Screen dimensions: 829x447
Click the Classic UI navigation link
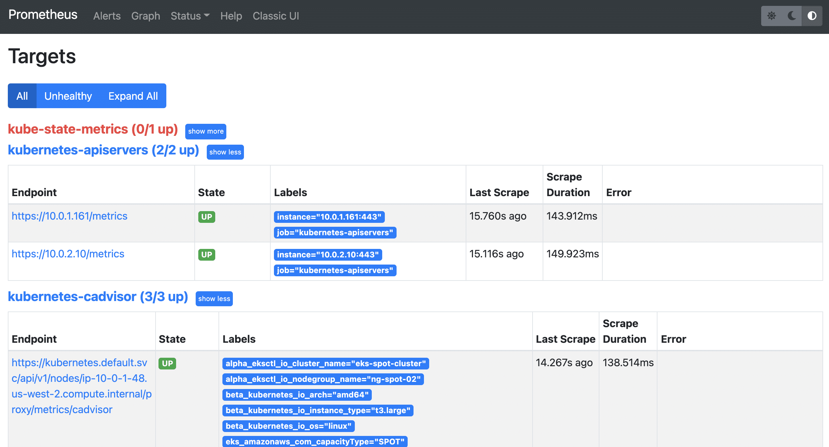[x=276, y=16]
